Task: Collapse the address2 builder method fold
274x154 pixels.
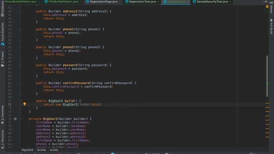Action: tap(20, 12)
